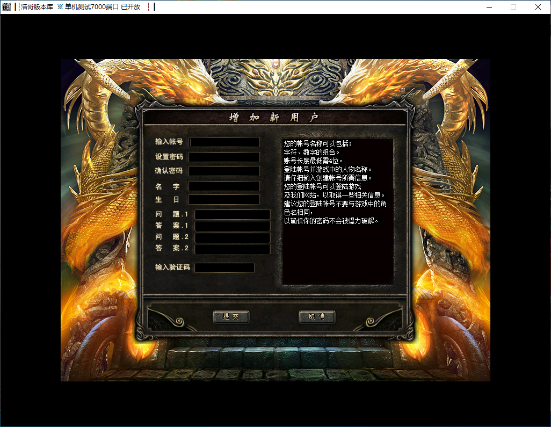Cancel registration with 取消 button
This screenshot has height=427, width=551.
[x=317, y=317]
